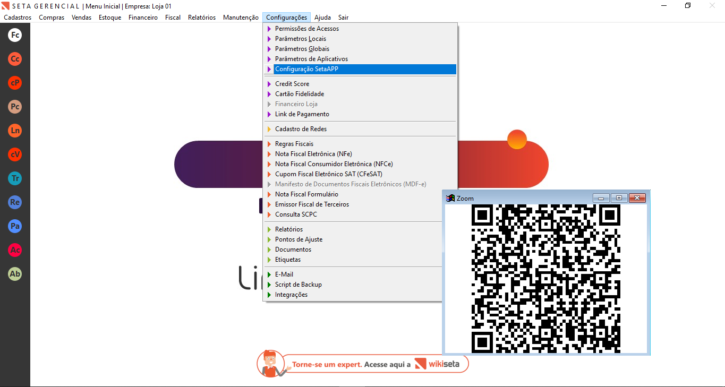Image resolution: width=725 pixels, height=387 pixels.
Task: Click the Ac sidebar shortcut icon
Action: pos(15,250)
